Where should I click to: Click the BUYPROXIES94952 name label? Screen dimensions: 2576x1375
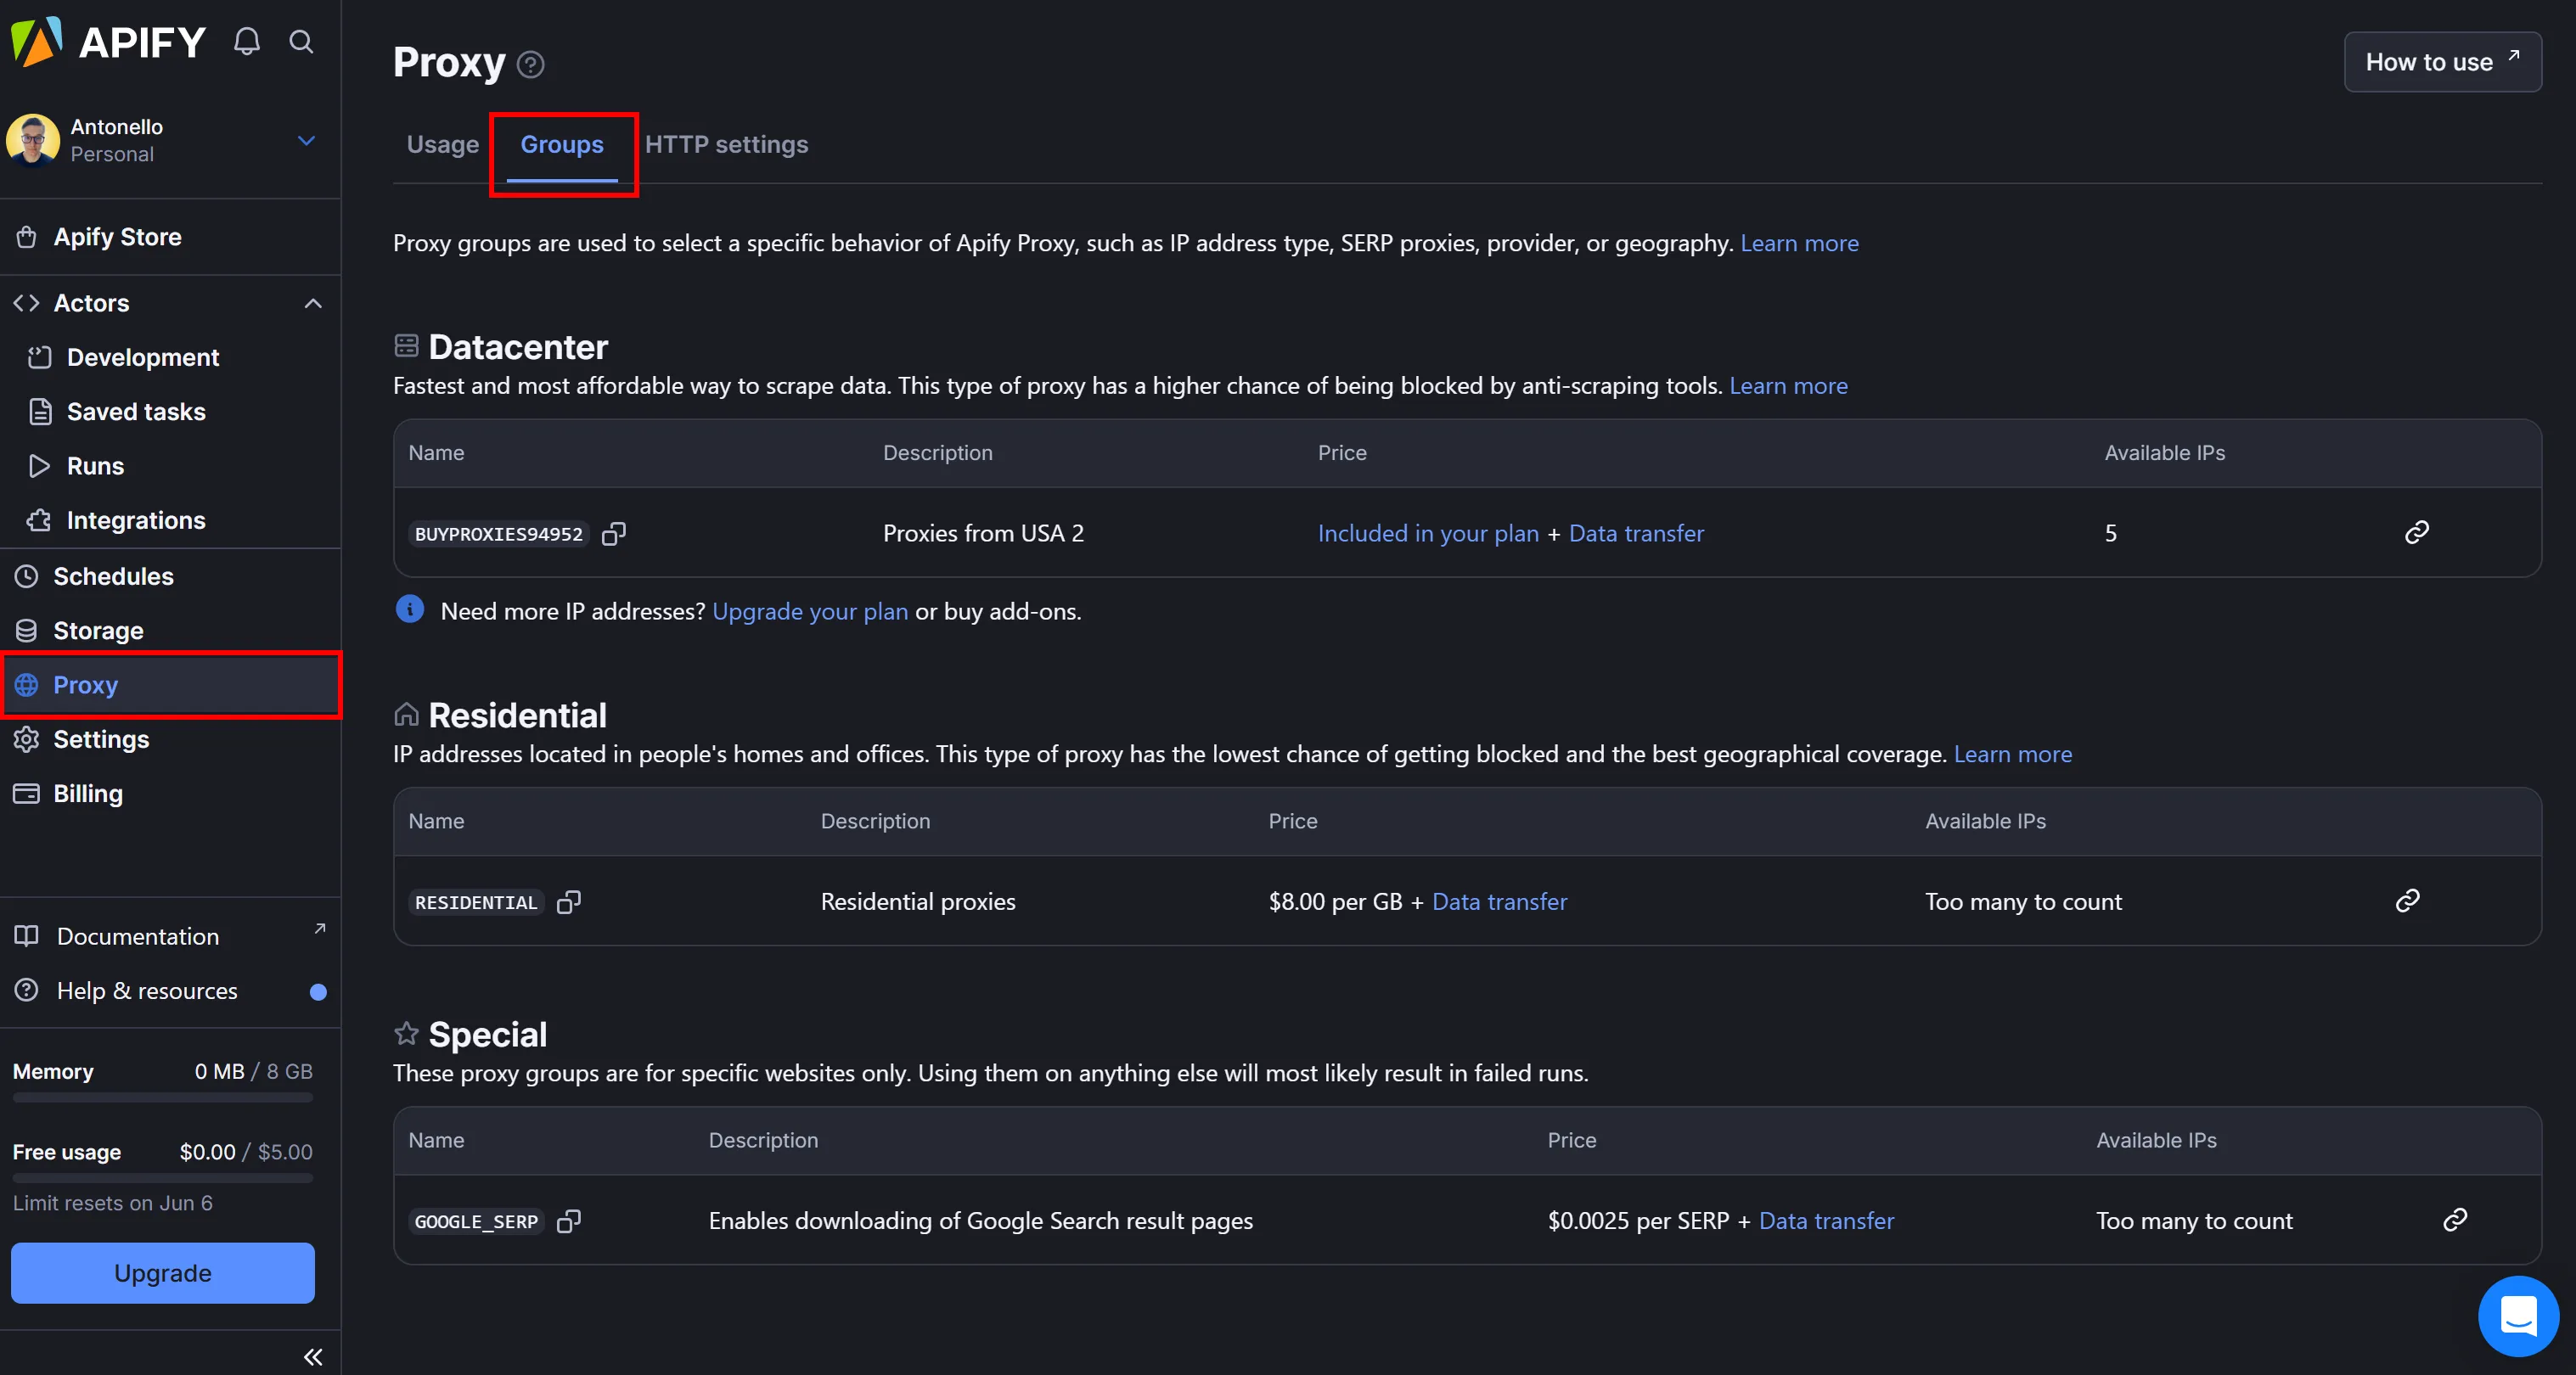click(498, 534)
